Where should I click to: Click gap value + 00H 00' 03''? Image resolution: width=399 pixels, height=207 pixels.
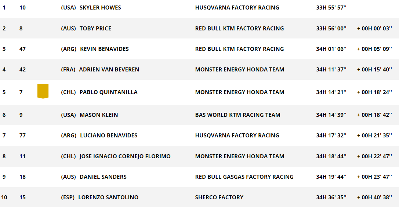point(374,29)
